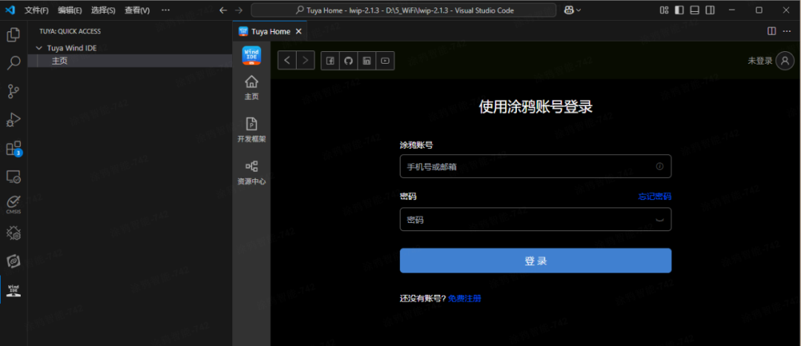Go to 主页 in Tuya Home sidebar
The height and width of the screenshot is (346, 801).
pos(251,87)
